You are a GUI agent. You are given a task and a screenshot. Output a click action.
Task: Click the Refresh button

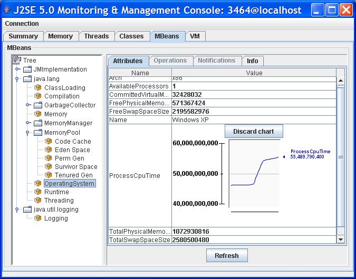point(227,255)
